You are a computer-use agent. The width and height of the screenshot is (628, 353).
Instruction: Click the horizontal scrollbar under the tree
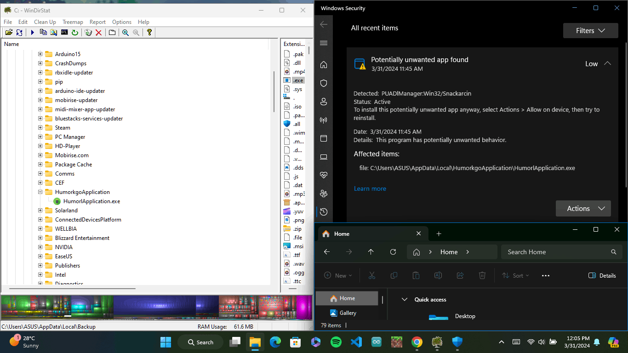coord(72,289)
